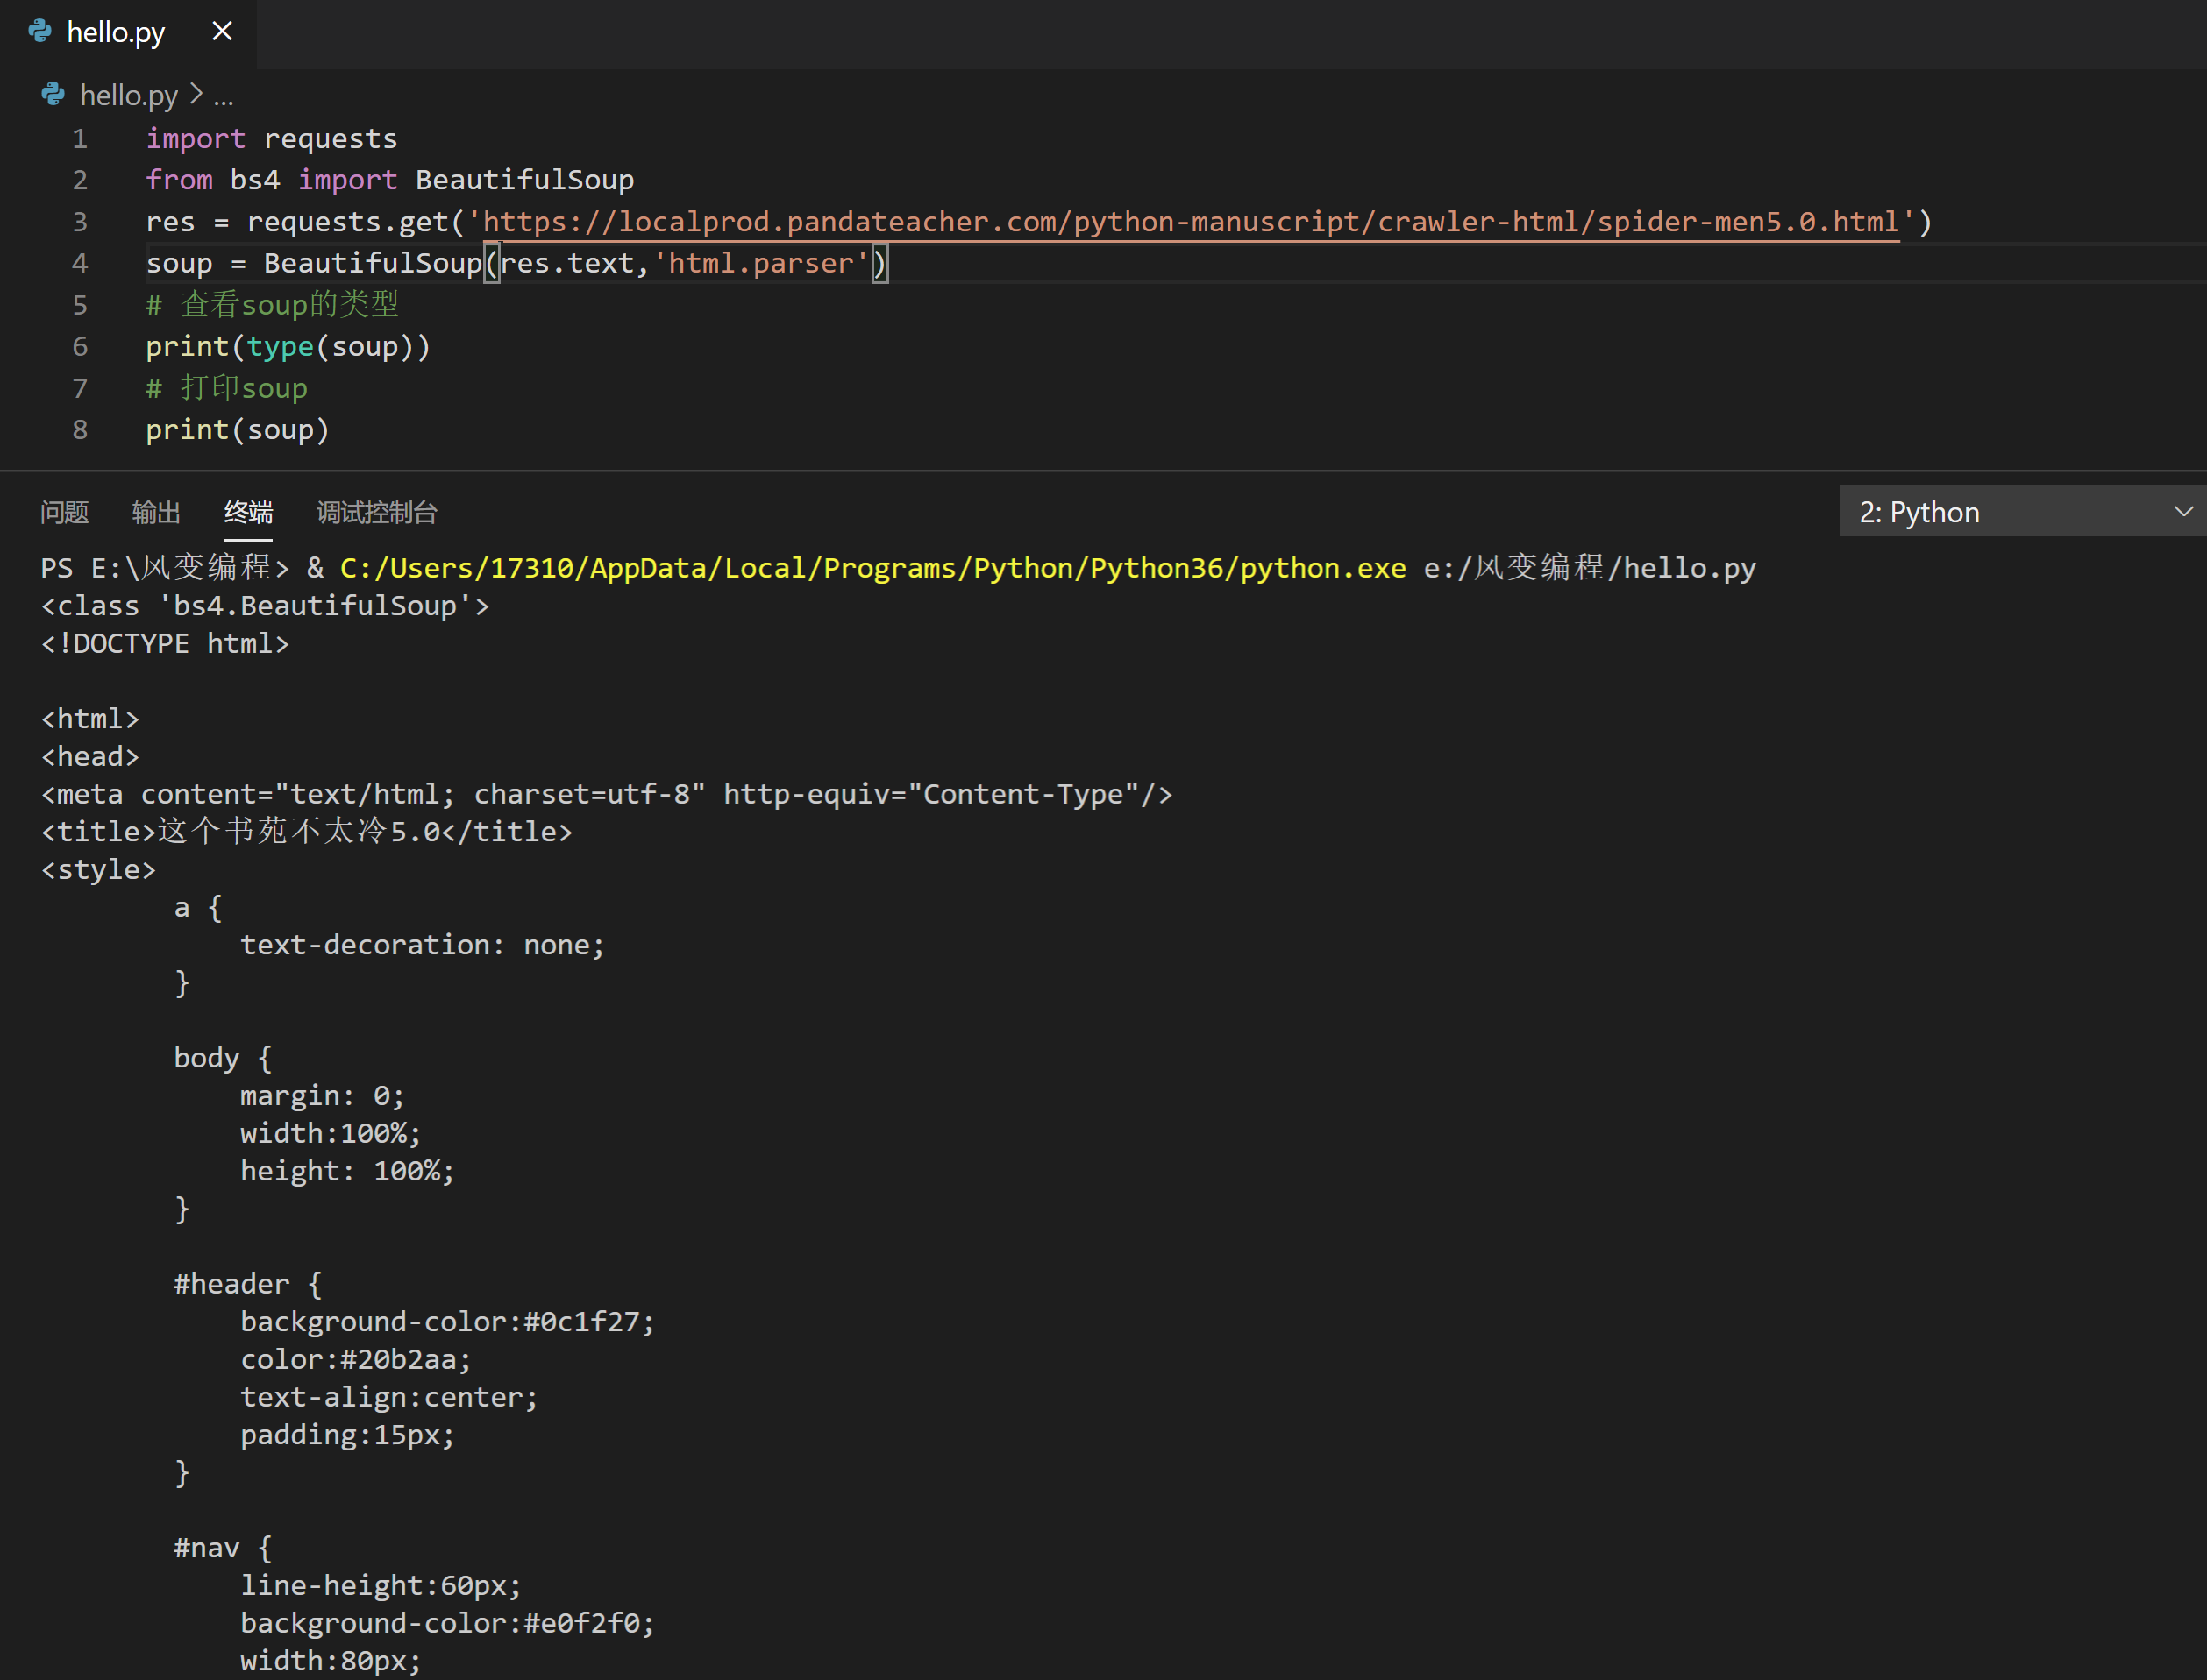Click the breadcrumb Python icon beside hello.py
This screenshot has width=2207, height=1680.
pos(53,94)
